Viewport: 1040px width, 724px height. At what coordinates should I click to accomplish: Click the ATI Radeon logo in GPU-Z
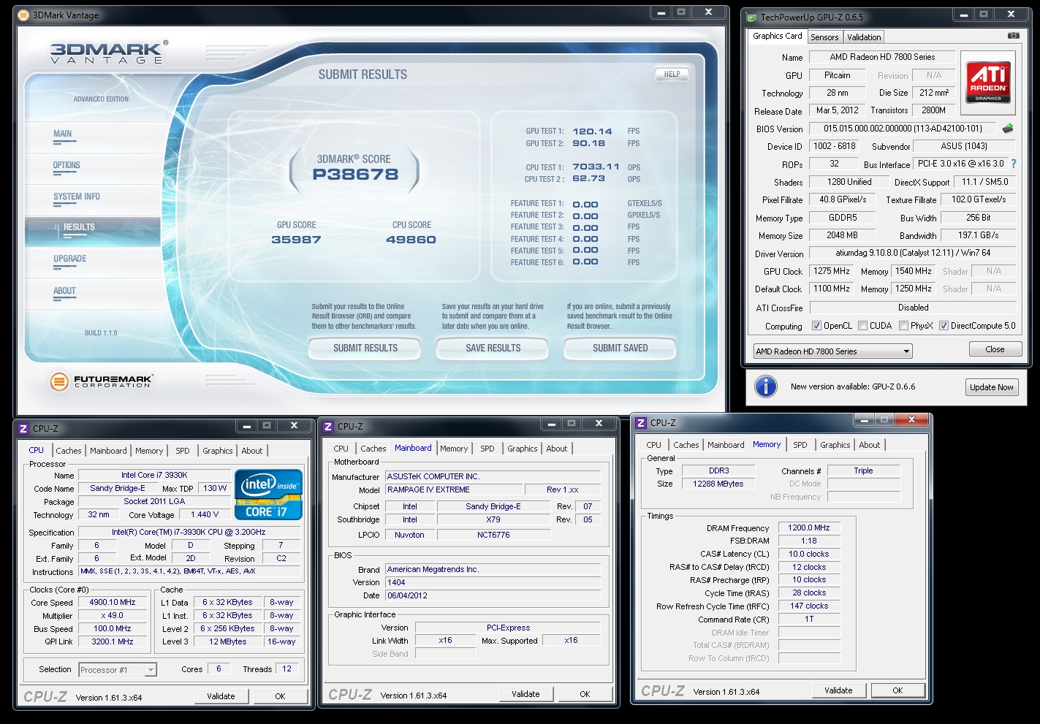click(988, 81)
